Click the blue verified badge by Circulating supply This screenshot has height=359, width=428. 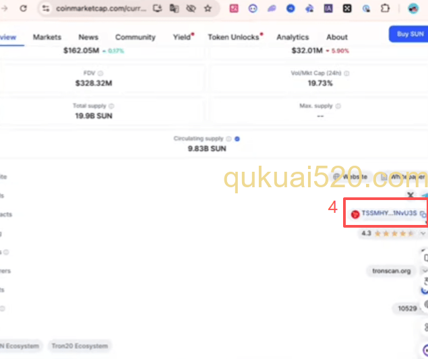click(x=237, y=139)
